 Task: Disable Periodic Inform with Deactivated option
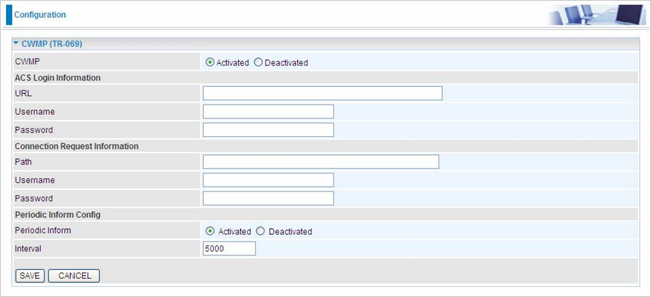[260, 231]
